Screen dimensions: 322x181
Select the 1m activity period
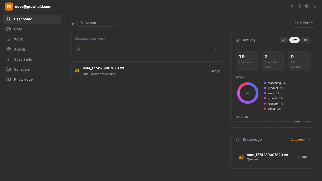point(305,40)
